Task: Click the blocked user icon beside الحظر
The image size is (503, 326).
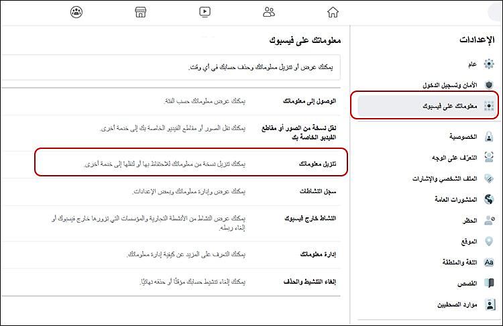Action: pyautogui.click(x=489, y=221)
